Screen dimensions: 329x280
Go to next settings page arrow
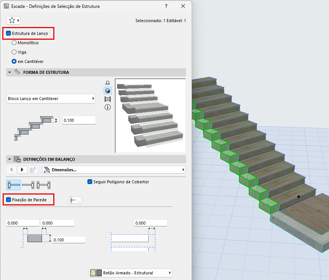22,170
